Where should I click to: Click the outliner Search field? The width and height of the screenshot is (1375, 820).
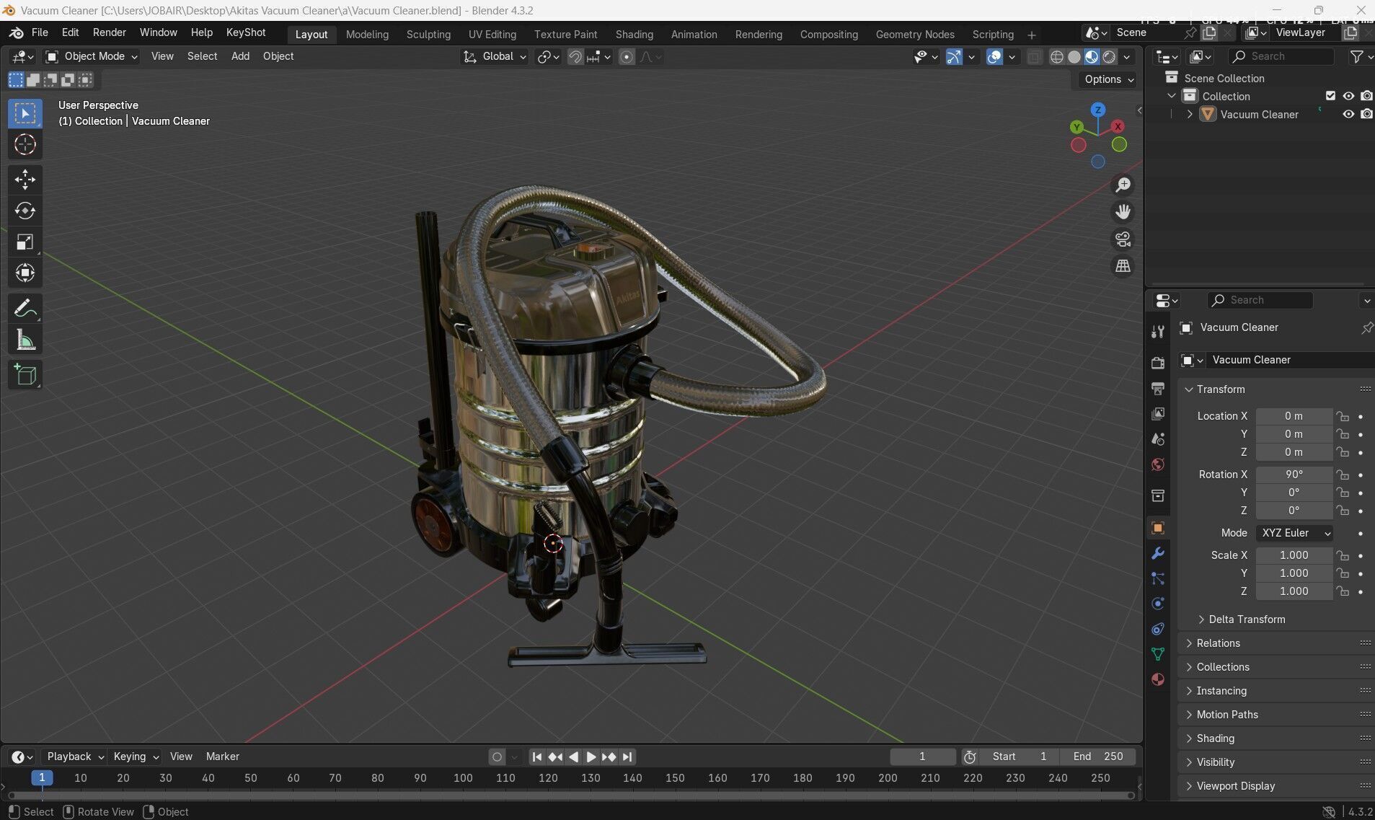coord(1281,56)
